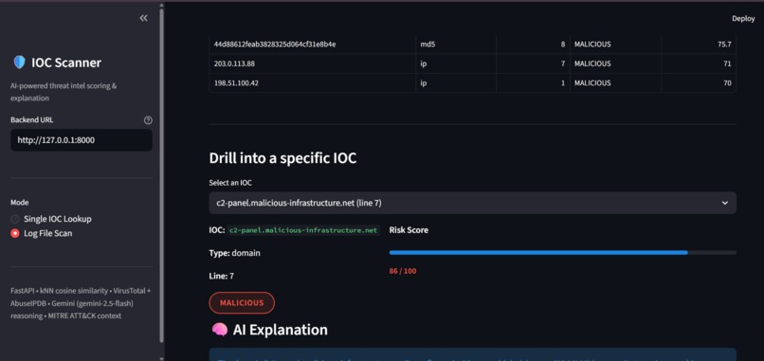Click the shield icon beside IOC Scanner

coord(19,63)
